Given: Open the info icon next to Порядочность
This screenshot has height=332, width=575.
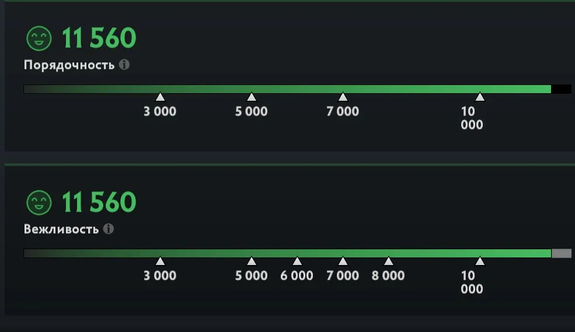Looking at the screenshot, I should point(124,65).
